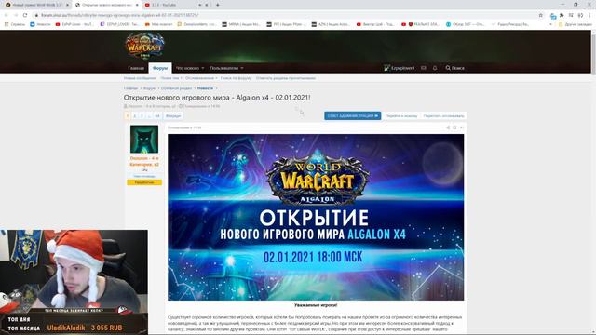Reload the page
This screenshot has height=335, width=596.
pyautogui.click(x=25, y=15)
